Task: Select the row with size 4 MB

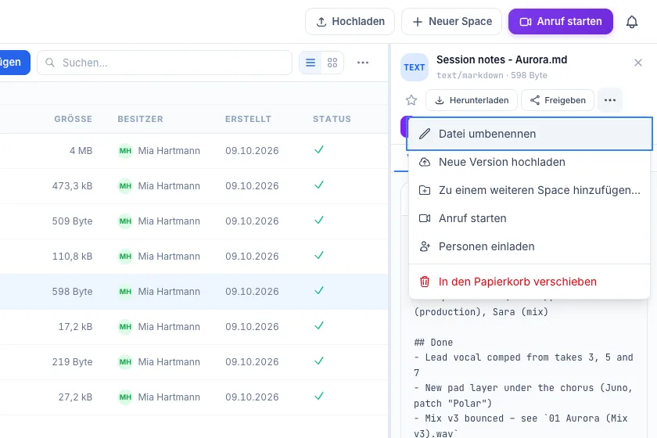Action: point(194,151)
